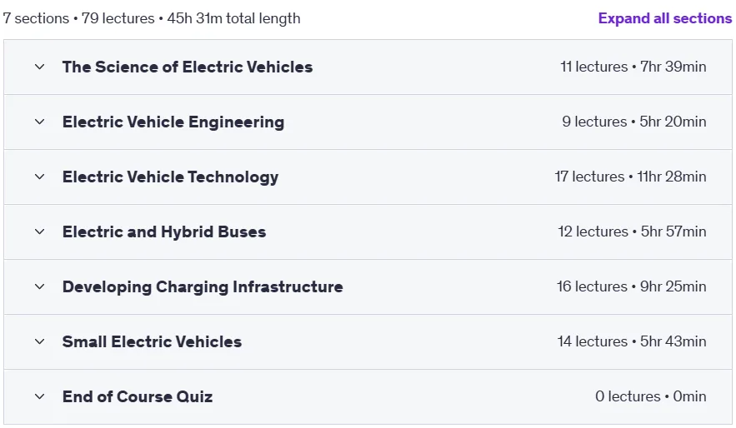The height and width of the screenshot is (428, 736).
Task: Expand Electric Vehicle Engineering chevron arrow
Action: pos(39,122)
